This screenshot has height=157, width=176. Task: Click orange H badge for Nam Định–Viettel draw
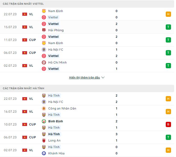tap(168, 14)
